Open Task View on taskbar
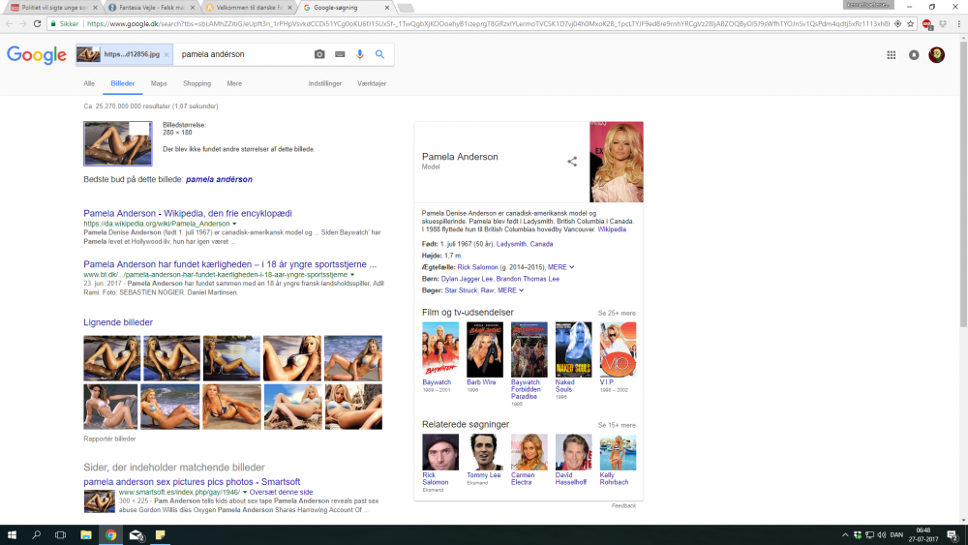968x545 pixels. (x=60, y=535)
